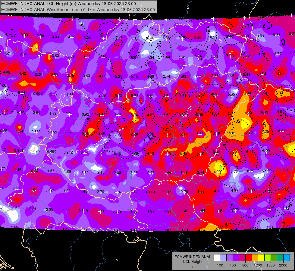Click the wind shear value 0.609
295x271 pixels.
click(x=117, y=211)
